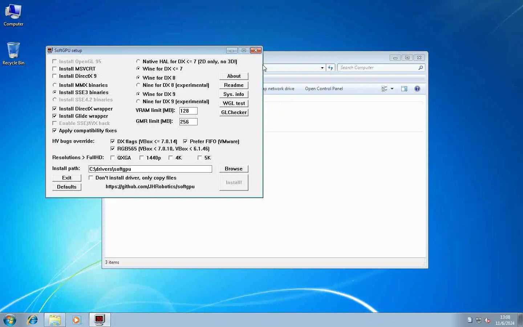
Task: Open the Readme button
Action: (234, 85)
